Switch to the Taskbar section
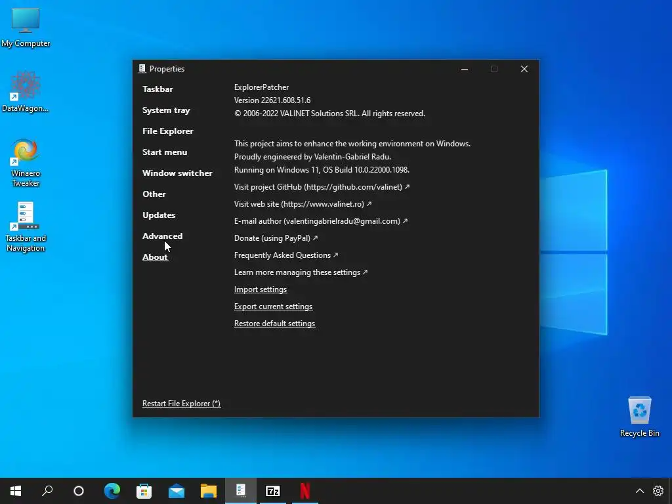Screen dimensions: 672x504 (157, 89)
